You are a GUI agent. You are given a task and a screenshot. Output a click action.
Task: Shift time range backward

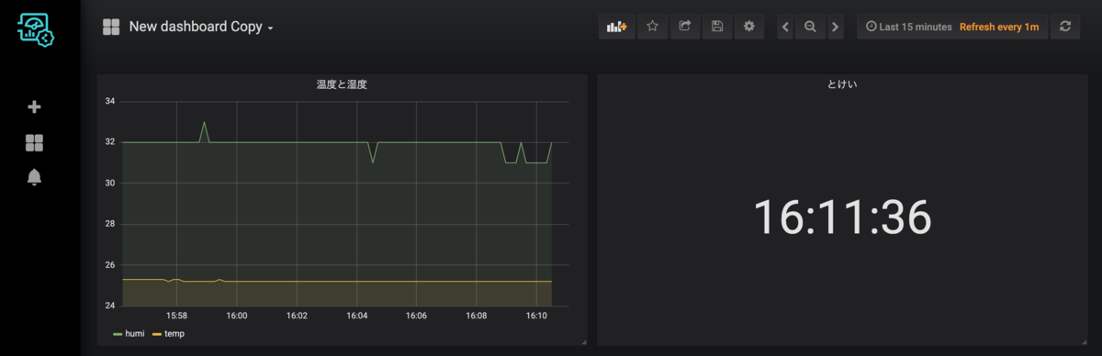786,27
